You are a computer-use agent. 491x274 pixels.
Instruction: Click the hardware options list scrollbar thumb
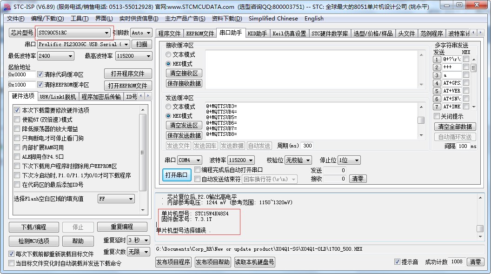pos(143,153)
